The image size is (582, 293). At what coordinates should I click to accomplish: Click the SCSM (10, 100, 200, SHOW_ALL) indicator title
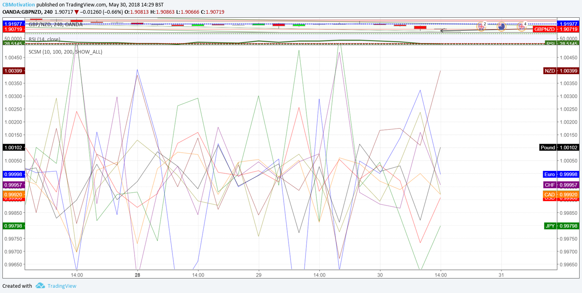tap(65, 52)
